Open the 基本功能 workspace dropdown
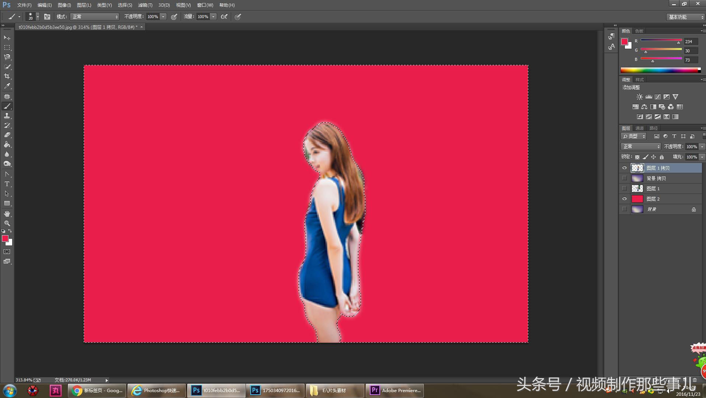Image resolution: width=706 pixels, height=398 pixels. [x=685, y=17]
